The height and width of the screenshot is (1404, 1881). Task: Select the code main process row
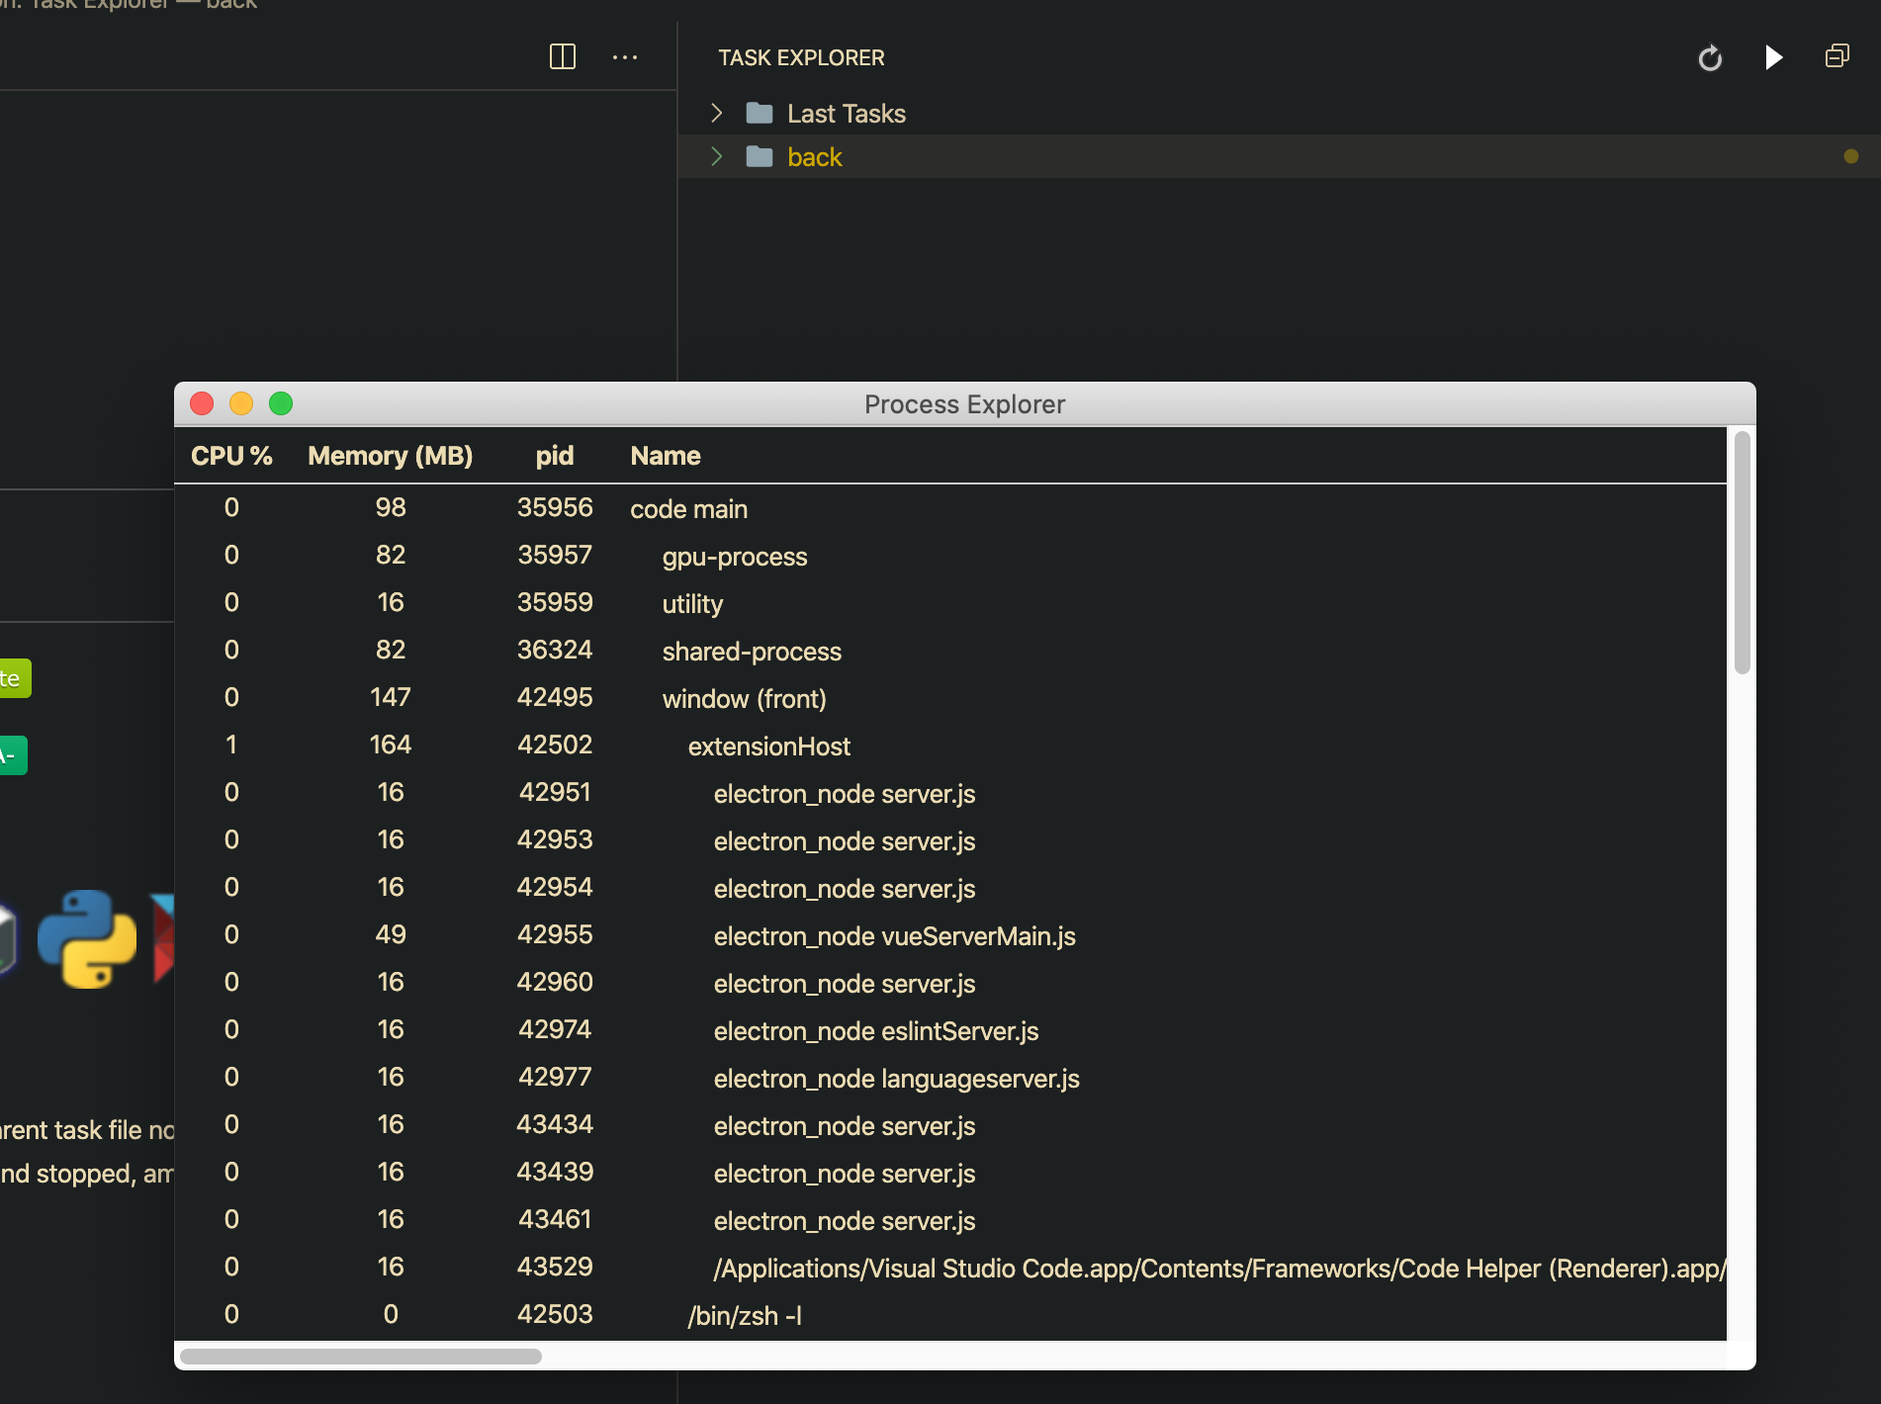click(688, 508)
